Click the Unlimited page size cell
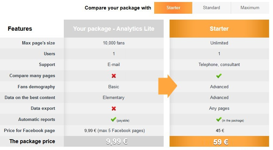Image resolution: width=273 pixels, height=150 pixels. pyautogui.click(x=219, y=43)
